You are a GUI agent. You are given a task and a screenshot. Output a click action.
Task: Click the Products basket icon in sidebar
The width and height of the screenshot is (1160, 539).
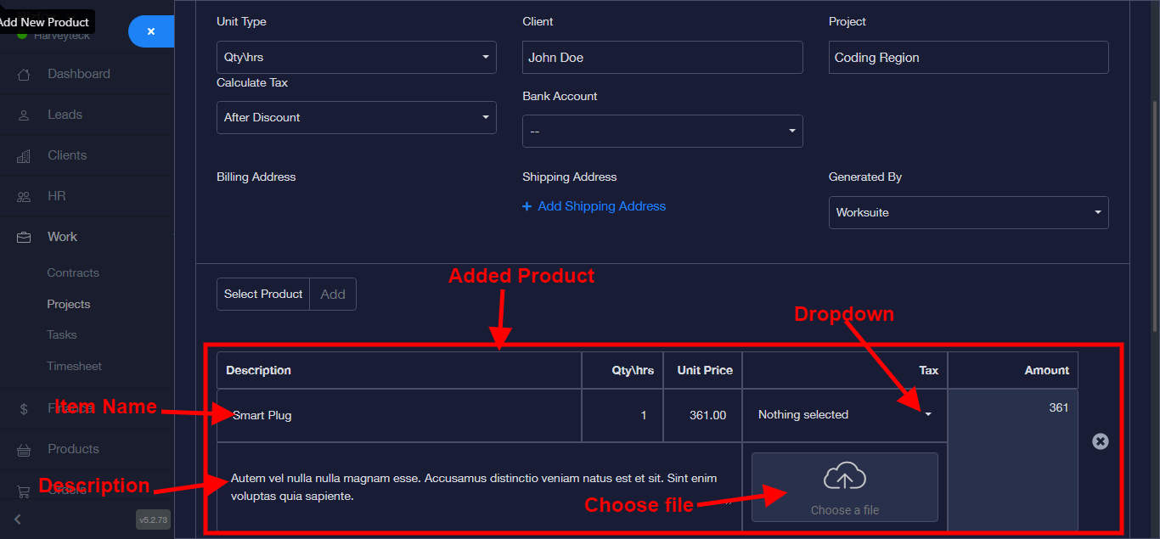click(x=24, y=450)
